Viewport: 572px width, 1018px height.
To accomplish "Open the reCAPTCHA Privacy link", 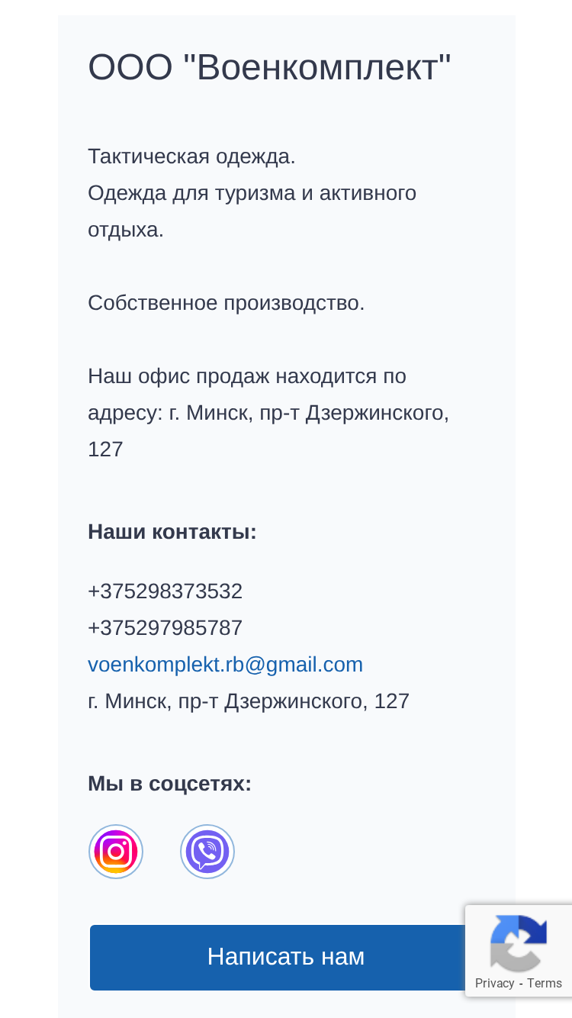I will click(494, 983).
